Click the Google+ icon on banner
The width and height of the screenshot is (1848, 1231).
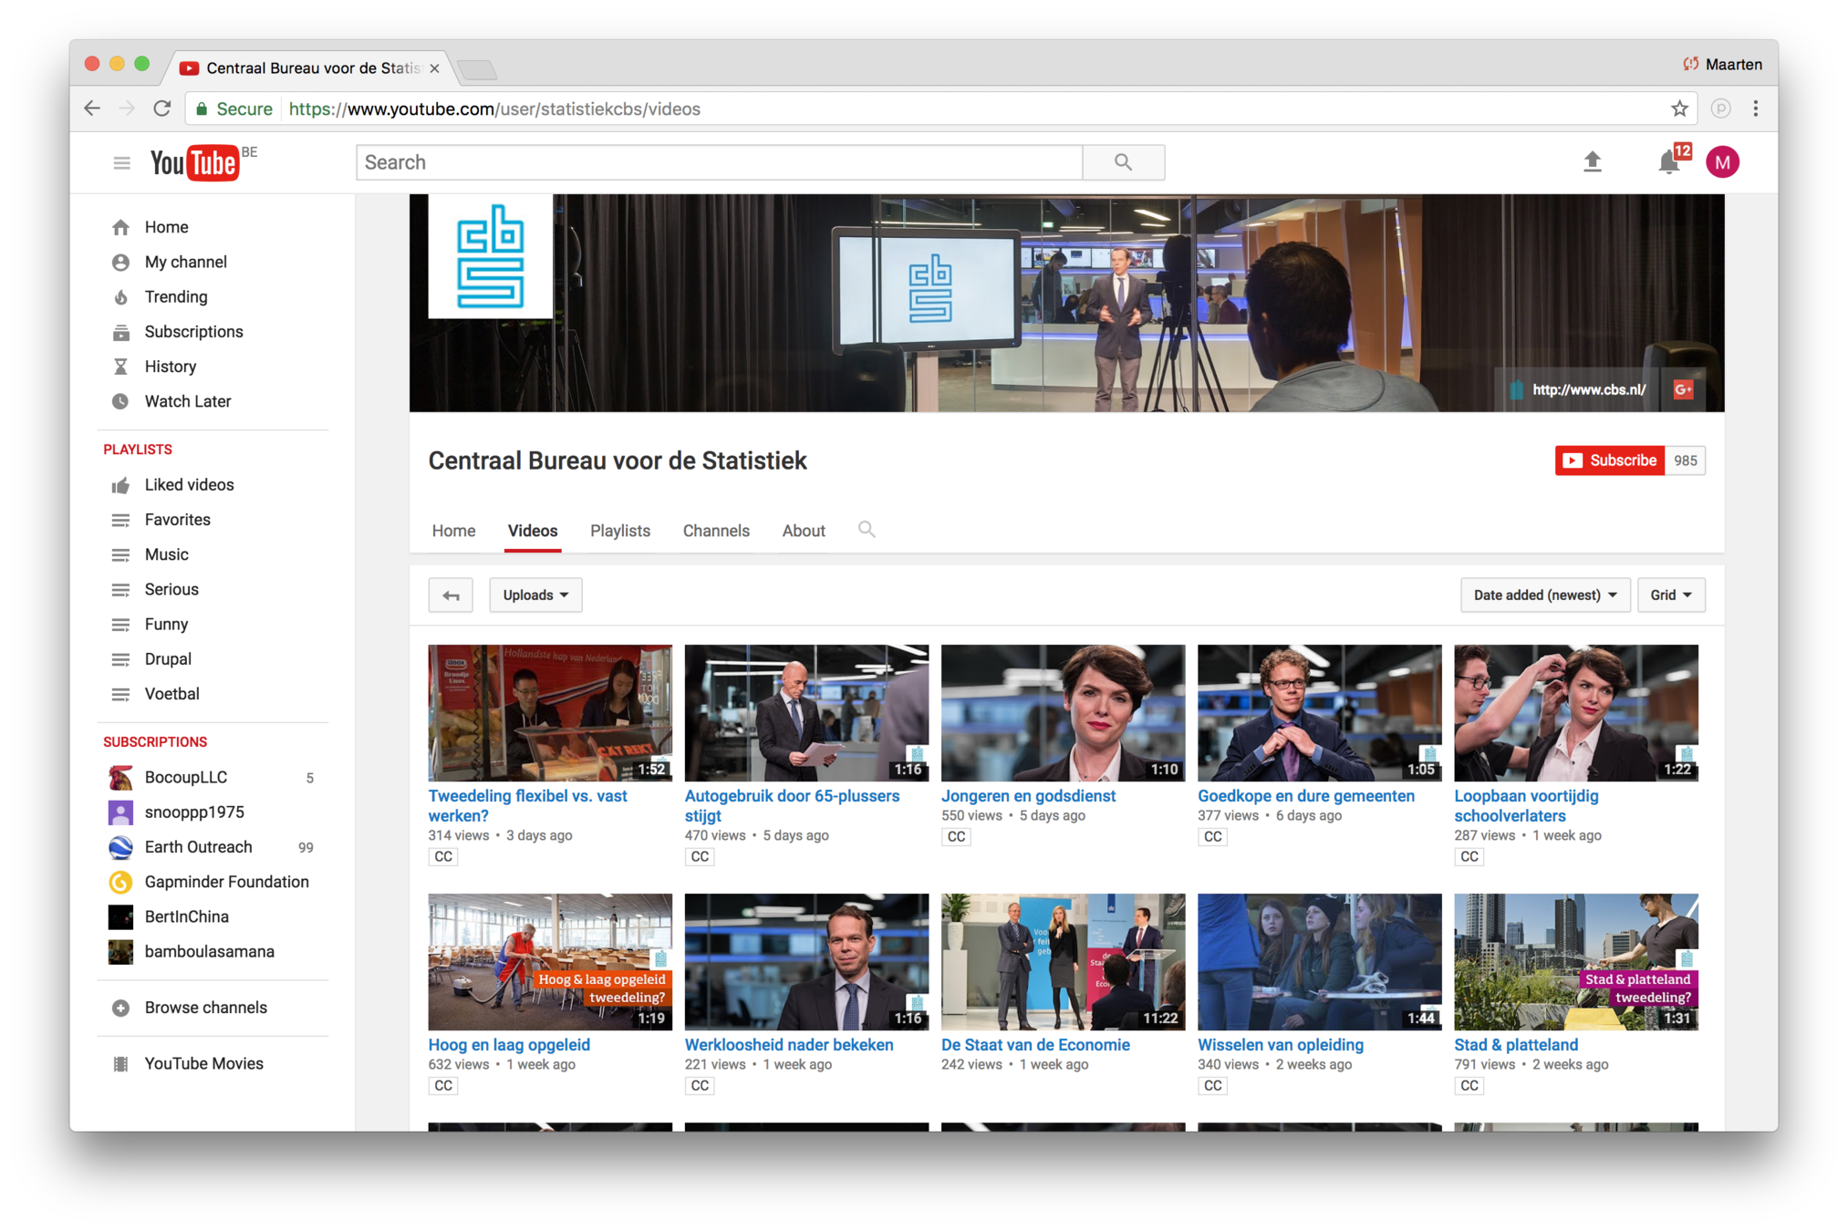[1683, 389]
